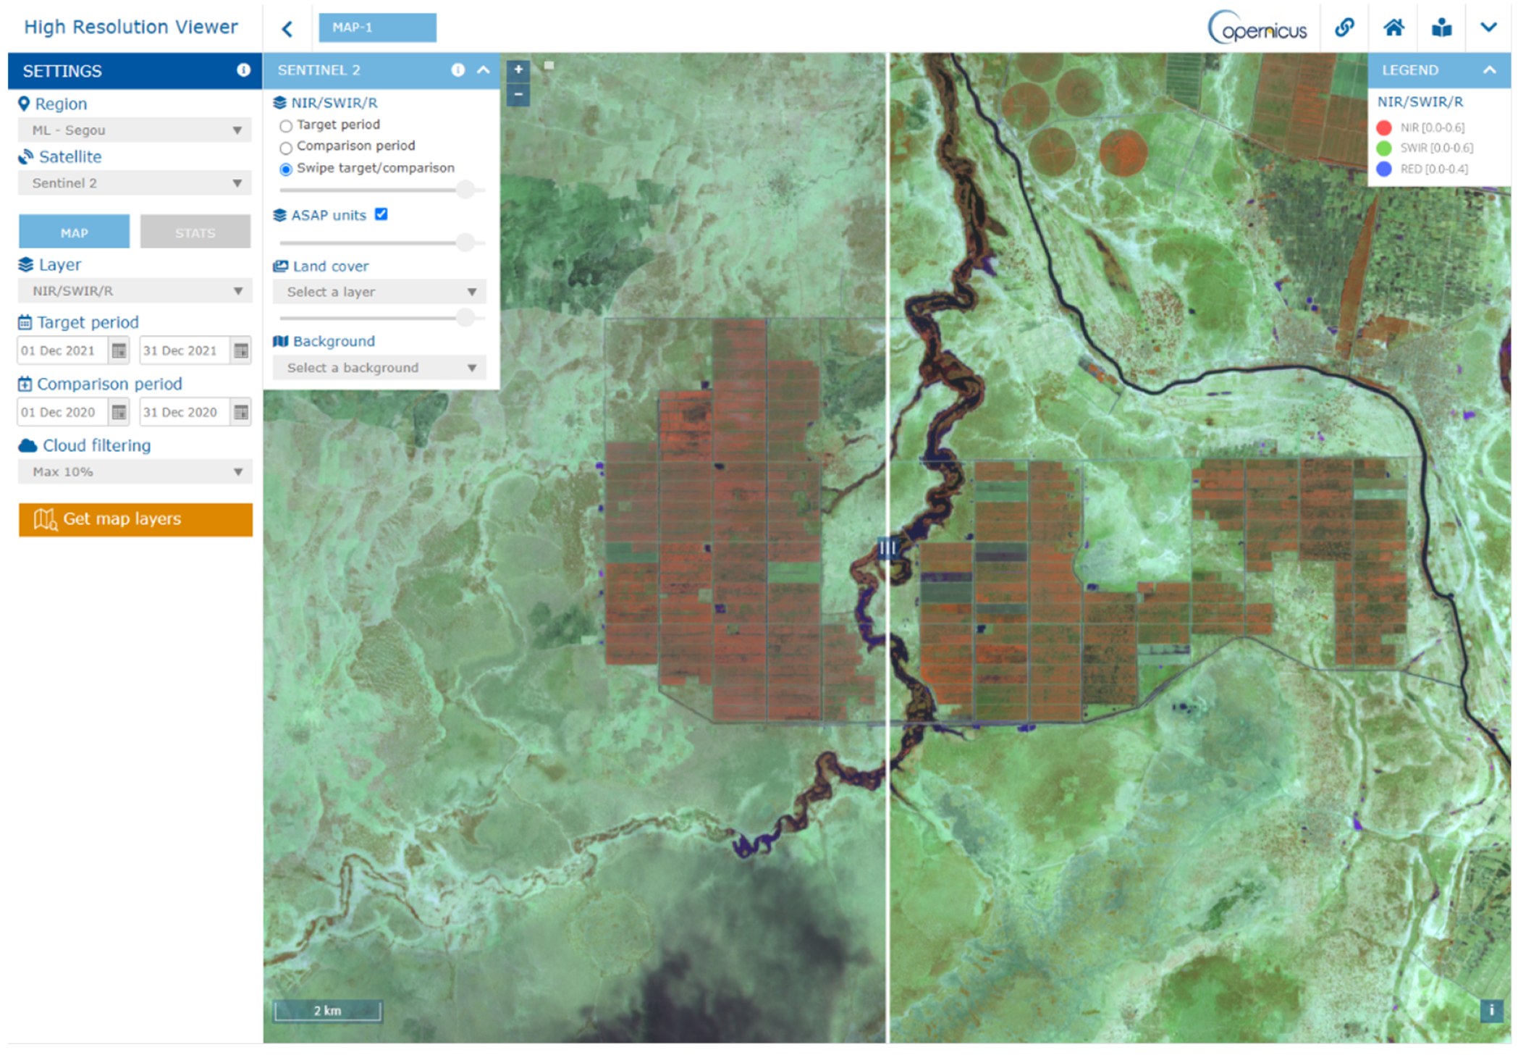This screenshot has height=1055, width=1518.
Task: Click the small square marker near zoom controls
Action: 549,65
